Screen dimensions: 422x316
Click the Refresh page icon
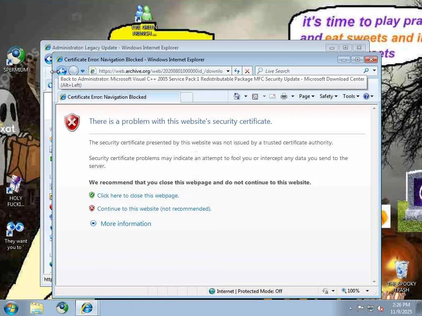[237, 71]
